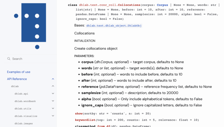Collapse the dhlab tree chevron
Viewport: 224px width, 127px height.
point(53,86)
